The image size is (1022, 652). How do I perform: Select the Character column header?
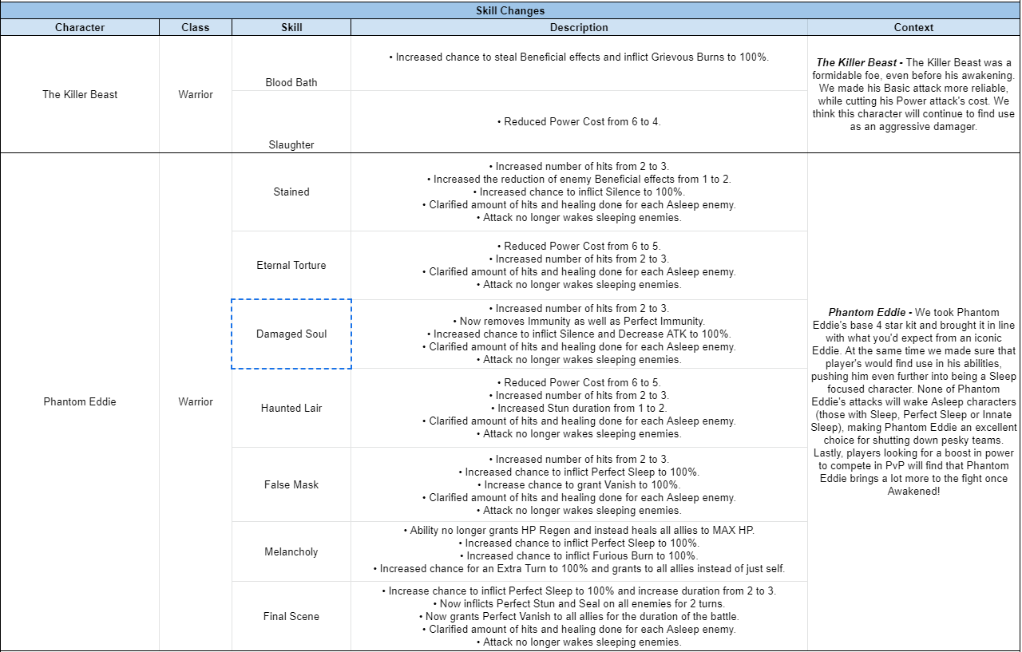(80, 27)
